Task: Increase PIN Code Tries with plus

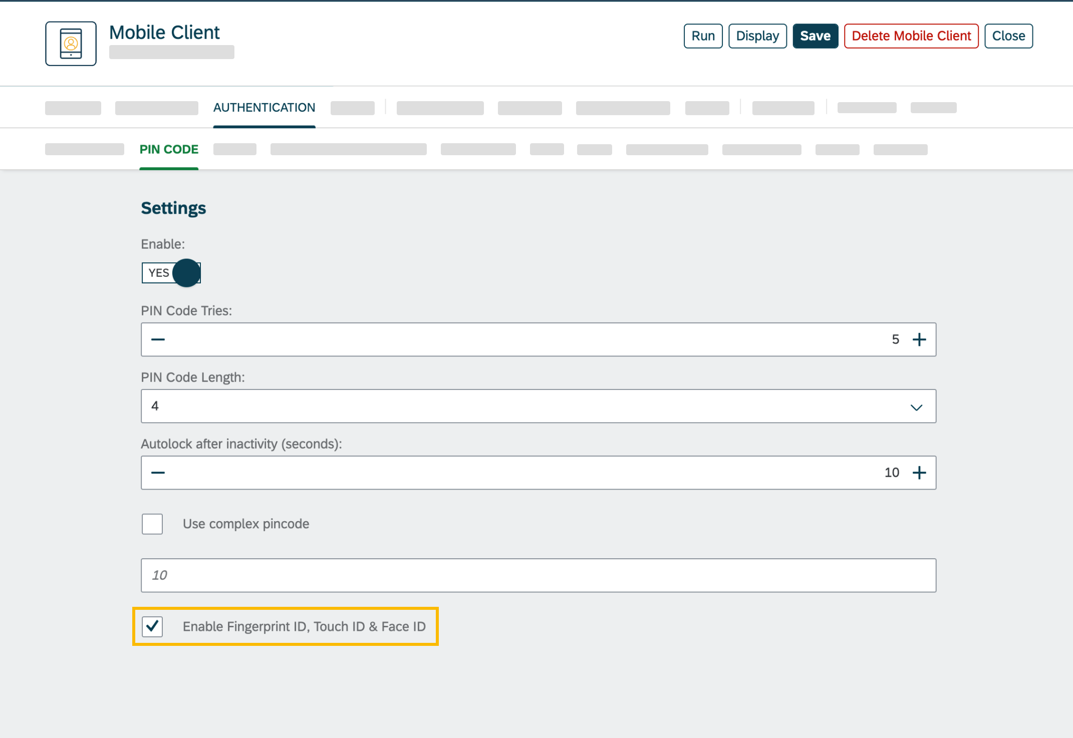Action: [x=919, y=339]
